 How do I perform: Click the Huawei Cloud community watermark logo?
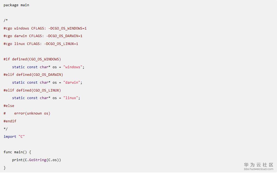pyautogui.click(x=258, y=165)
